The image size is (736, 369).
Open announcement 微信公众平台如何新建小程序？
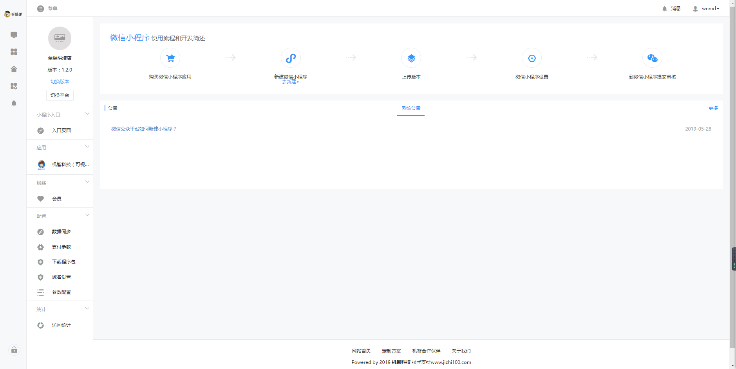(144, 129)
